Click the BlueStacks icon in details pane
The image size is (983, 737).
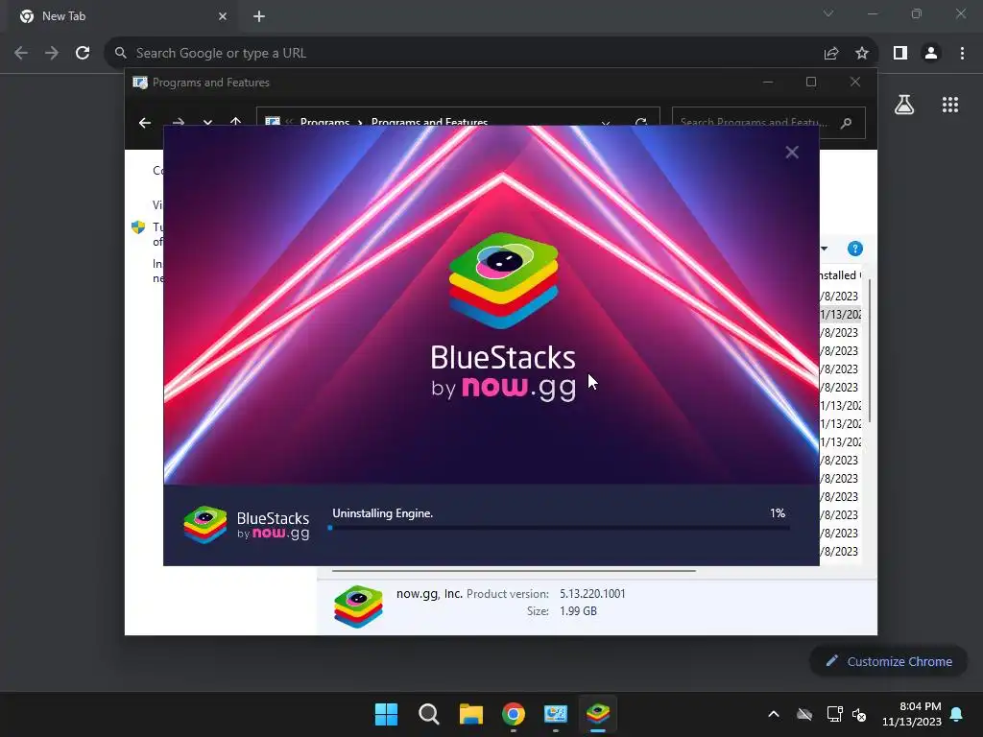point(359,606)
